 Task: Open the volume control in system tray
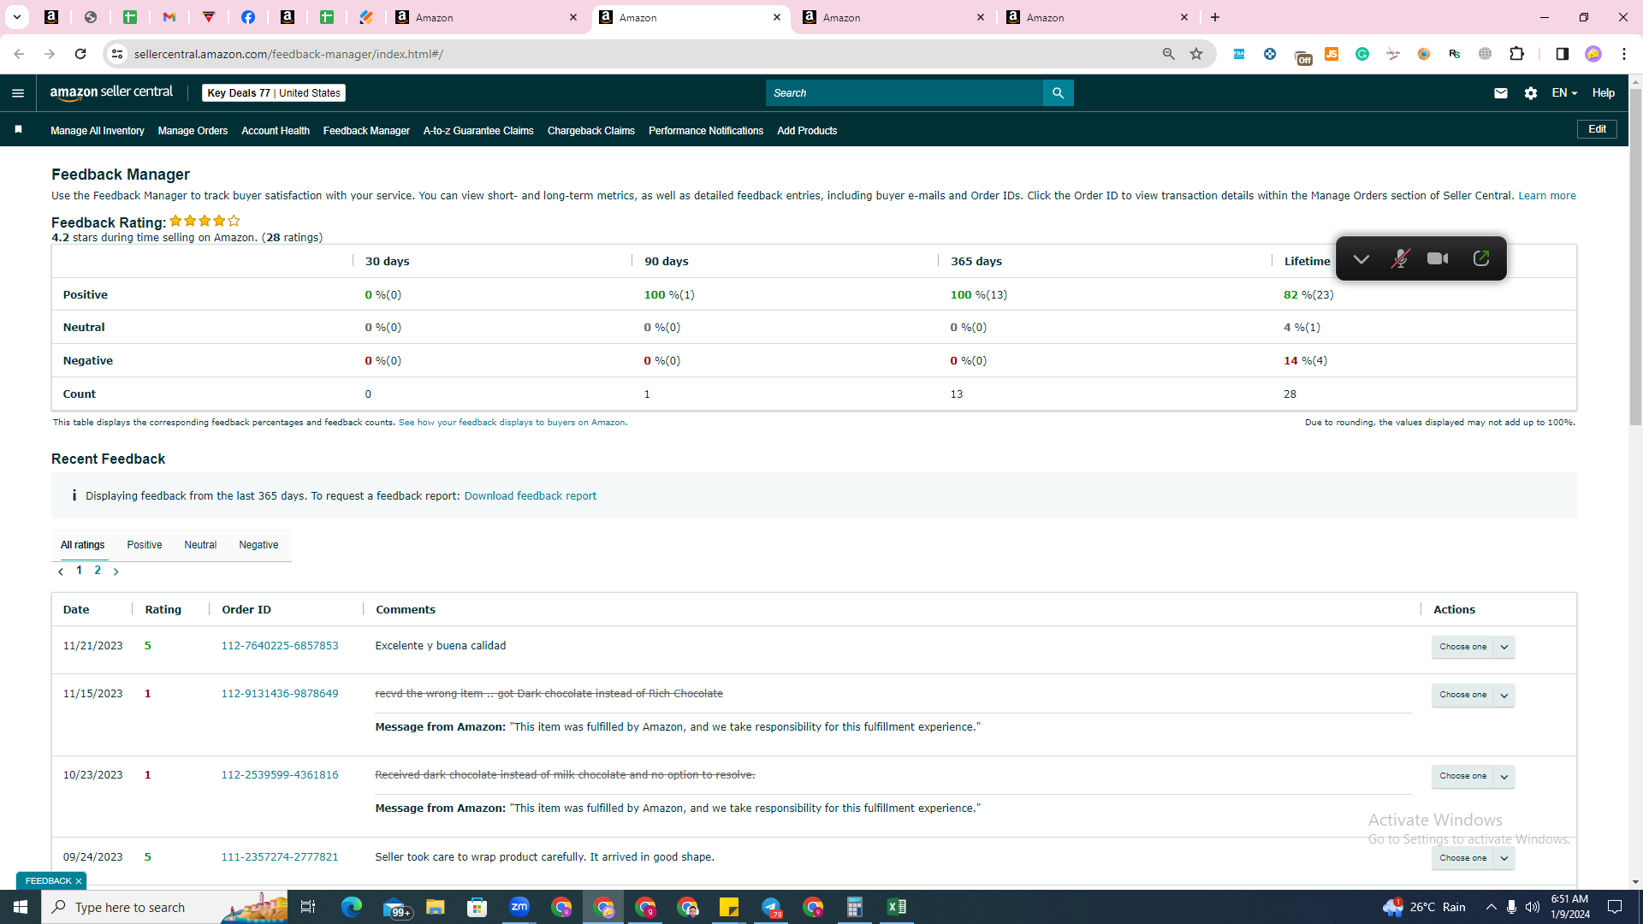click(1532, 907)
